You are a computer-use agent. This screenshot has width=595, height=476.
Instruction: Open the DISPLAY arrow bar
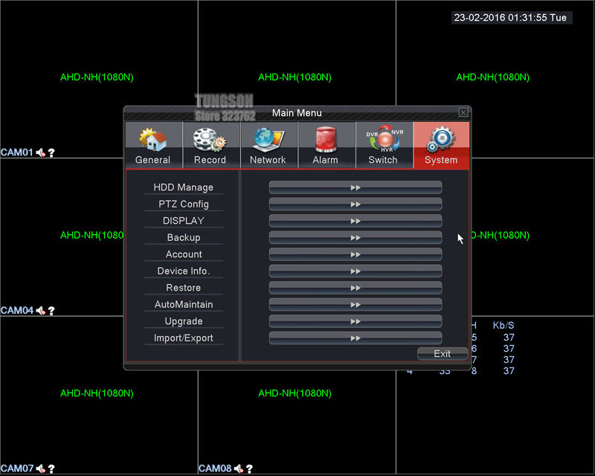(x=356, y=221)
